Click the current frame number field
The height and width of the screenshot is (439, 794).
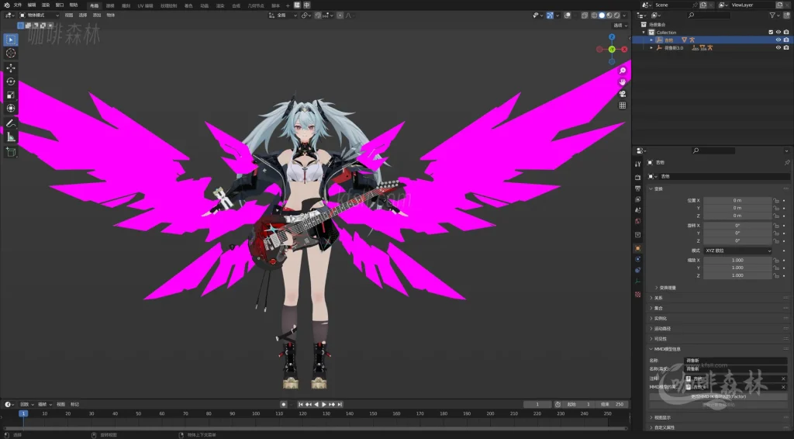(537, 405)
